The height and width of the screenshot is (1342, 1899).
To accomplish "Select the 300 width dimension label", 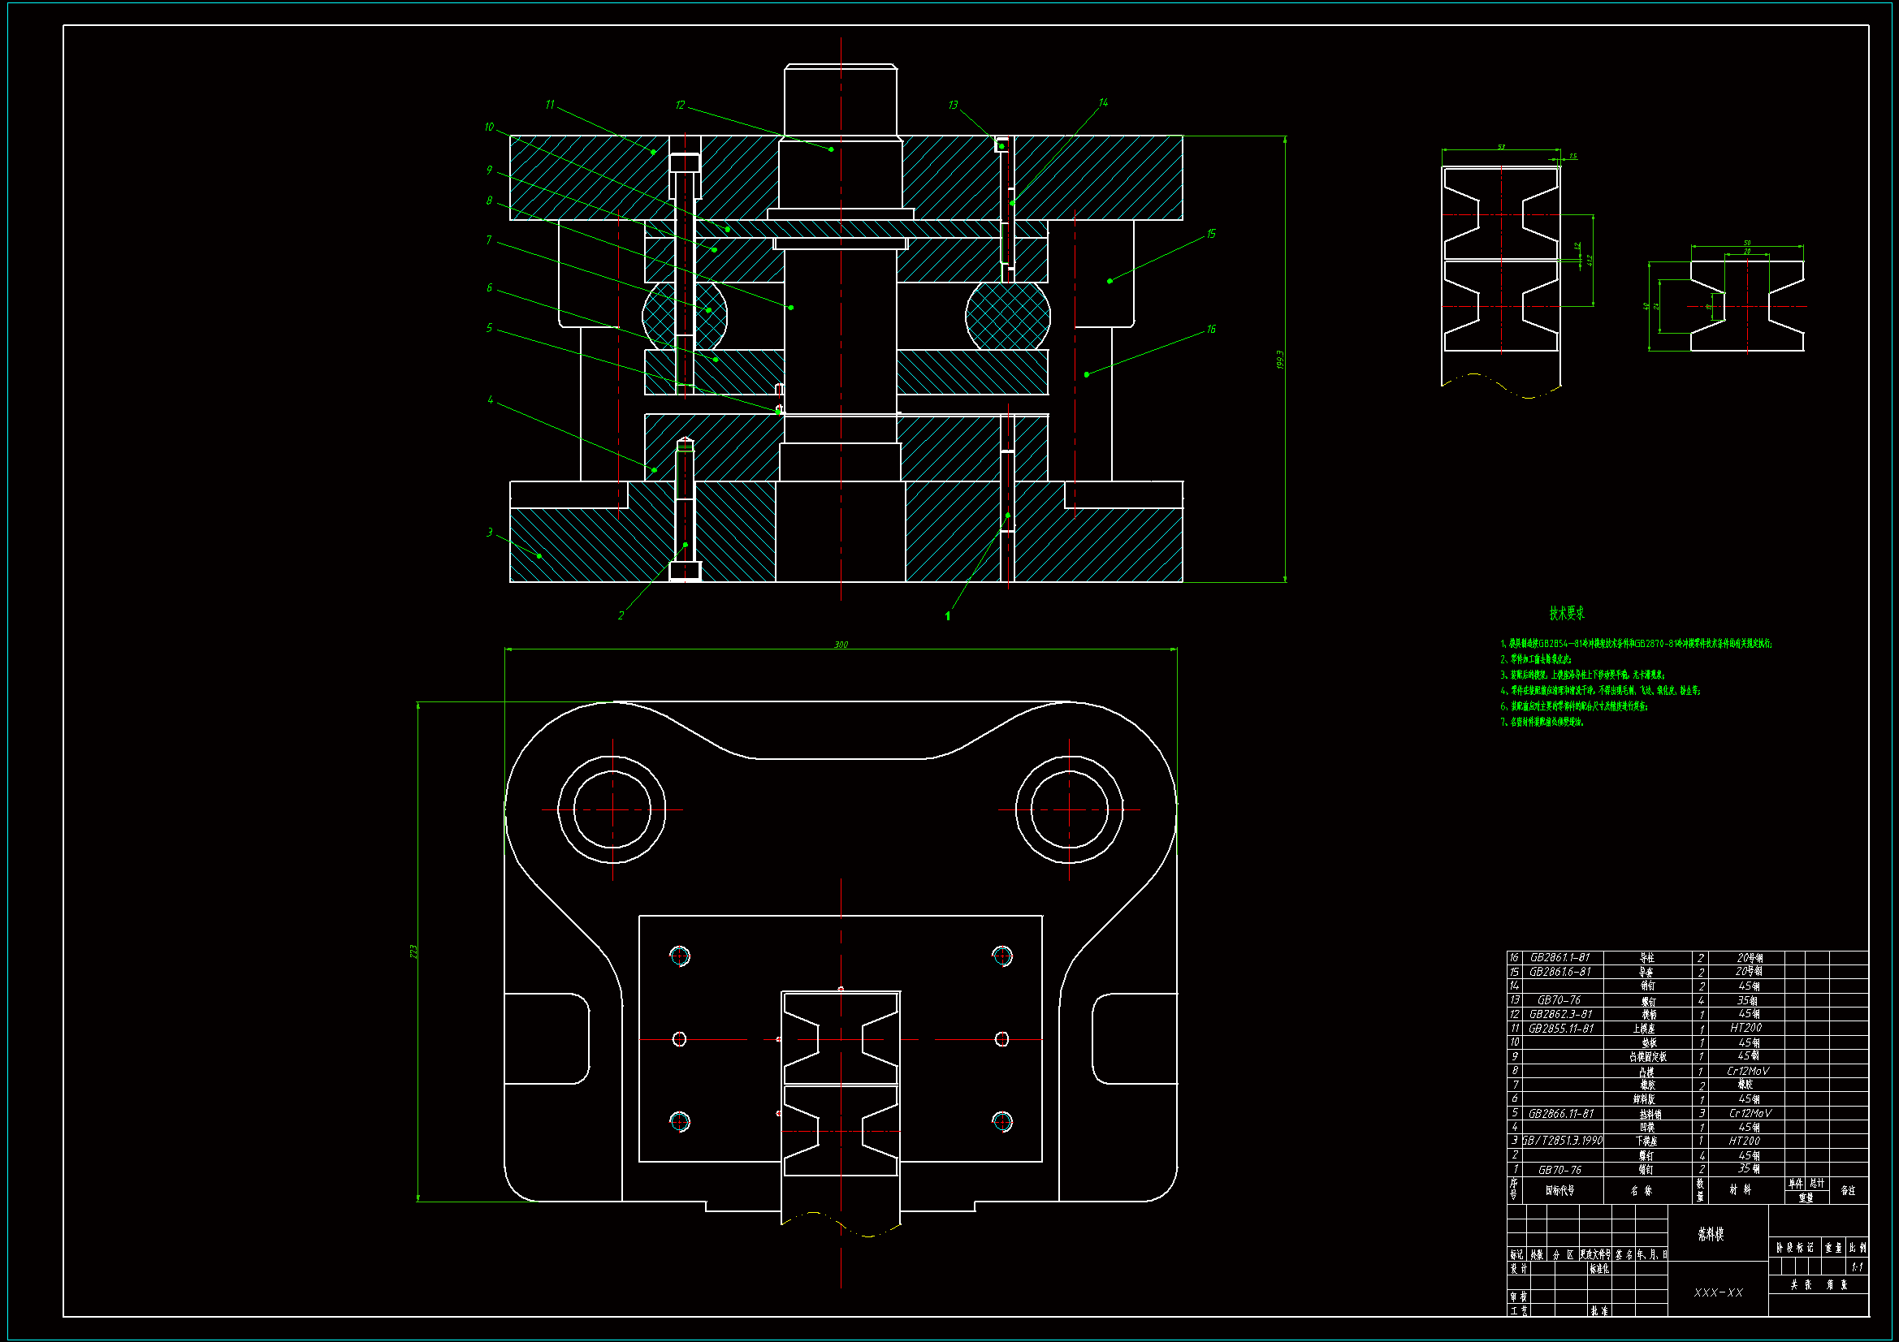I will pos(841,644).
